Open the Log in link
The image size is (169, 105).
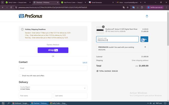[x=85, y=62]
